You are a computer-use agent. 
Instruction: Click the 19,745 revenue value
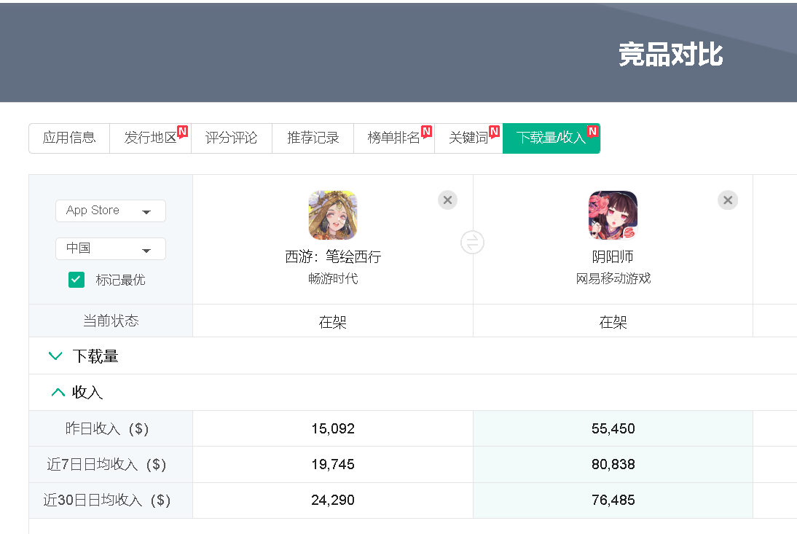333,464
